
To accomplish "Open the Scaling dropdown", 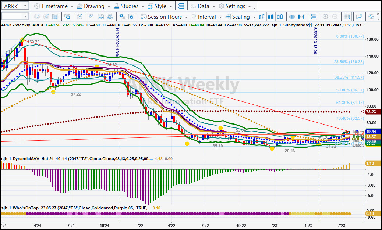I will 240,17.
